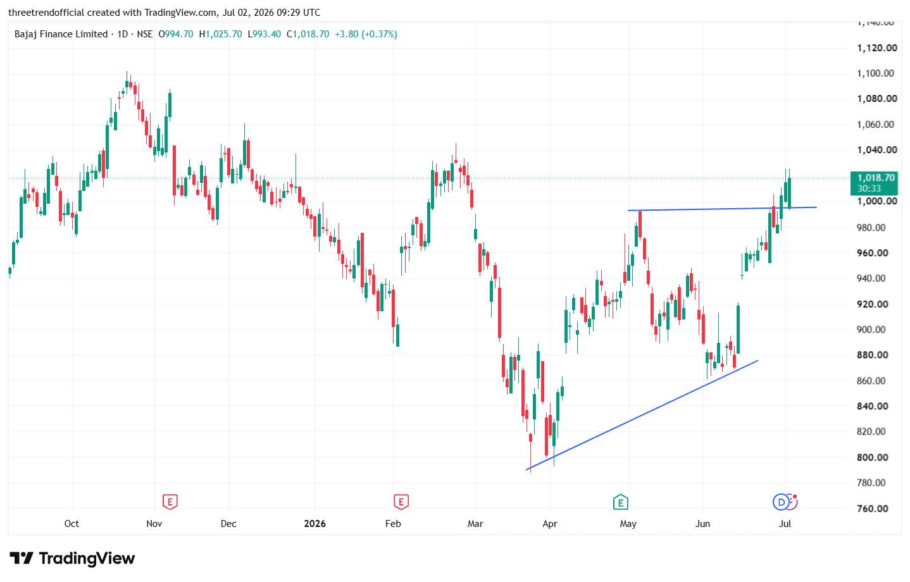This screenshot has height=582, width=910.
Task: Click the blue dividend D marker near Jul
Action: click(x=782, y=502)
